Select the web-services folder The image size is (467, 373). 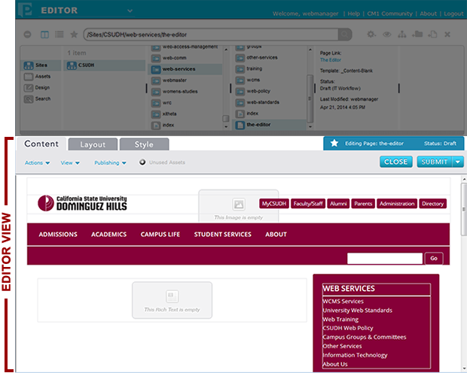(185, 69)
